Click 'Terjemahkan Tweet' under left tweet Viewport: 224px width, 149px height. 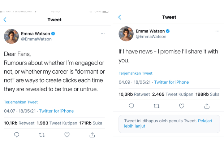tap(21, 102)
